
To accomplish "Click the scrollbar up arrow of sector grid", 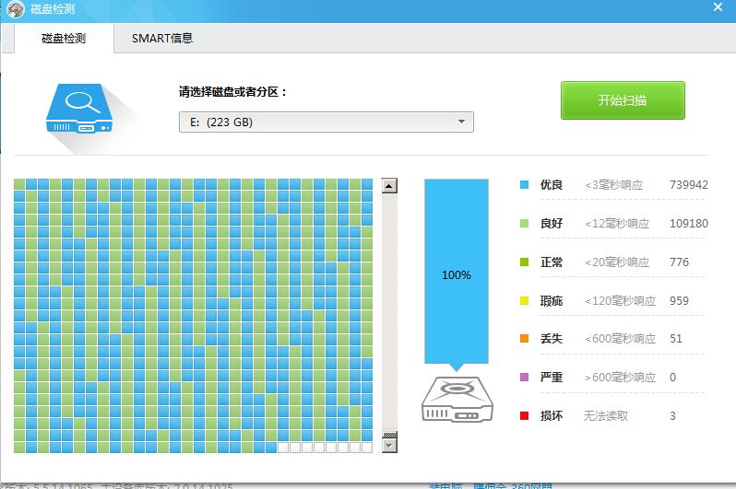I will (389, 186).
